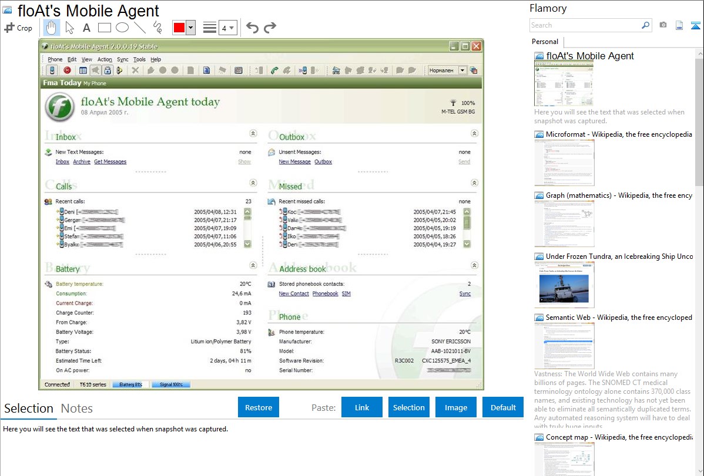The image size is (704, 476).
Task: Collapse the Inbox section chevron
Action: [253, 133]
